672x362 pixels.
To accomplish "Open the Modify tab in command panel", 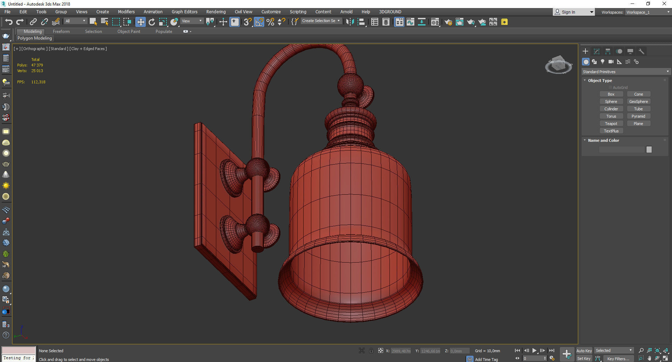I will pyautogui.click(x=596, y=51).
